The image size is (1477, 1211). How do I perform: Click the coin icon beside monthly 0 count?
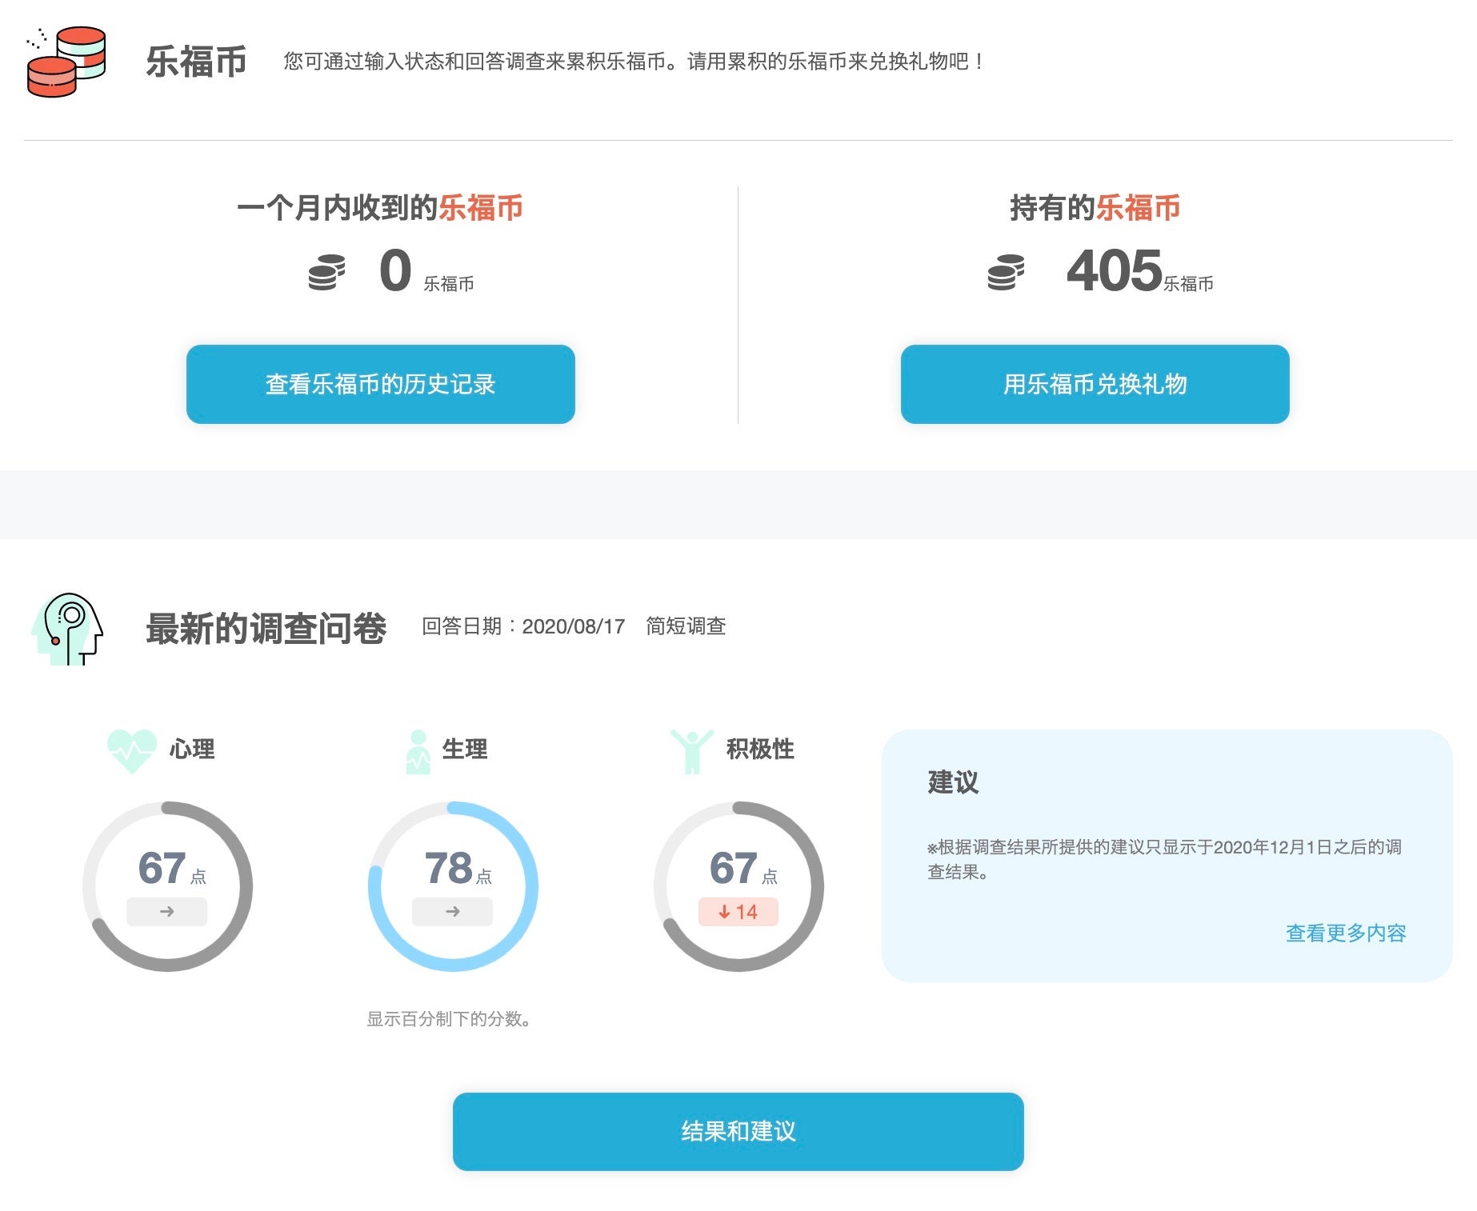(x=326, y=272)
